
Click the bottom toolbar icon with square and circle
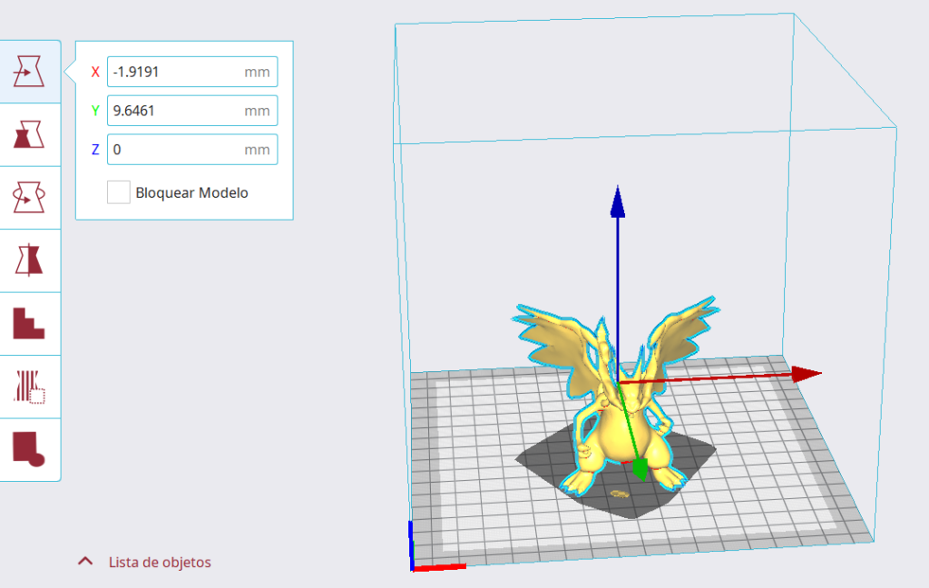point(29,448)
